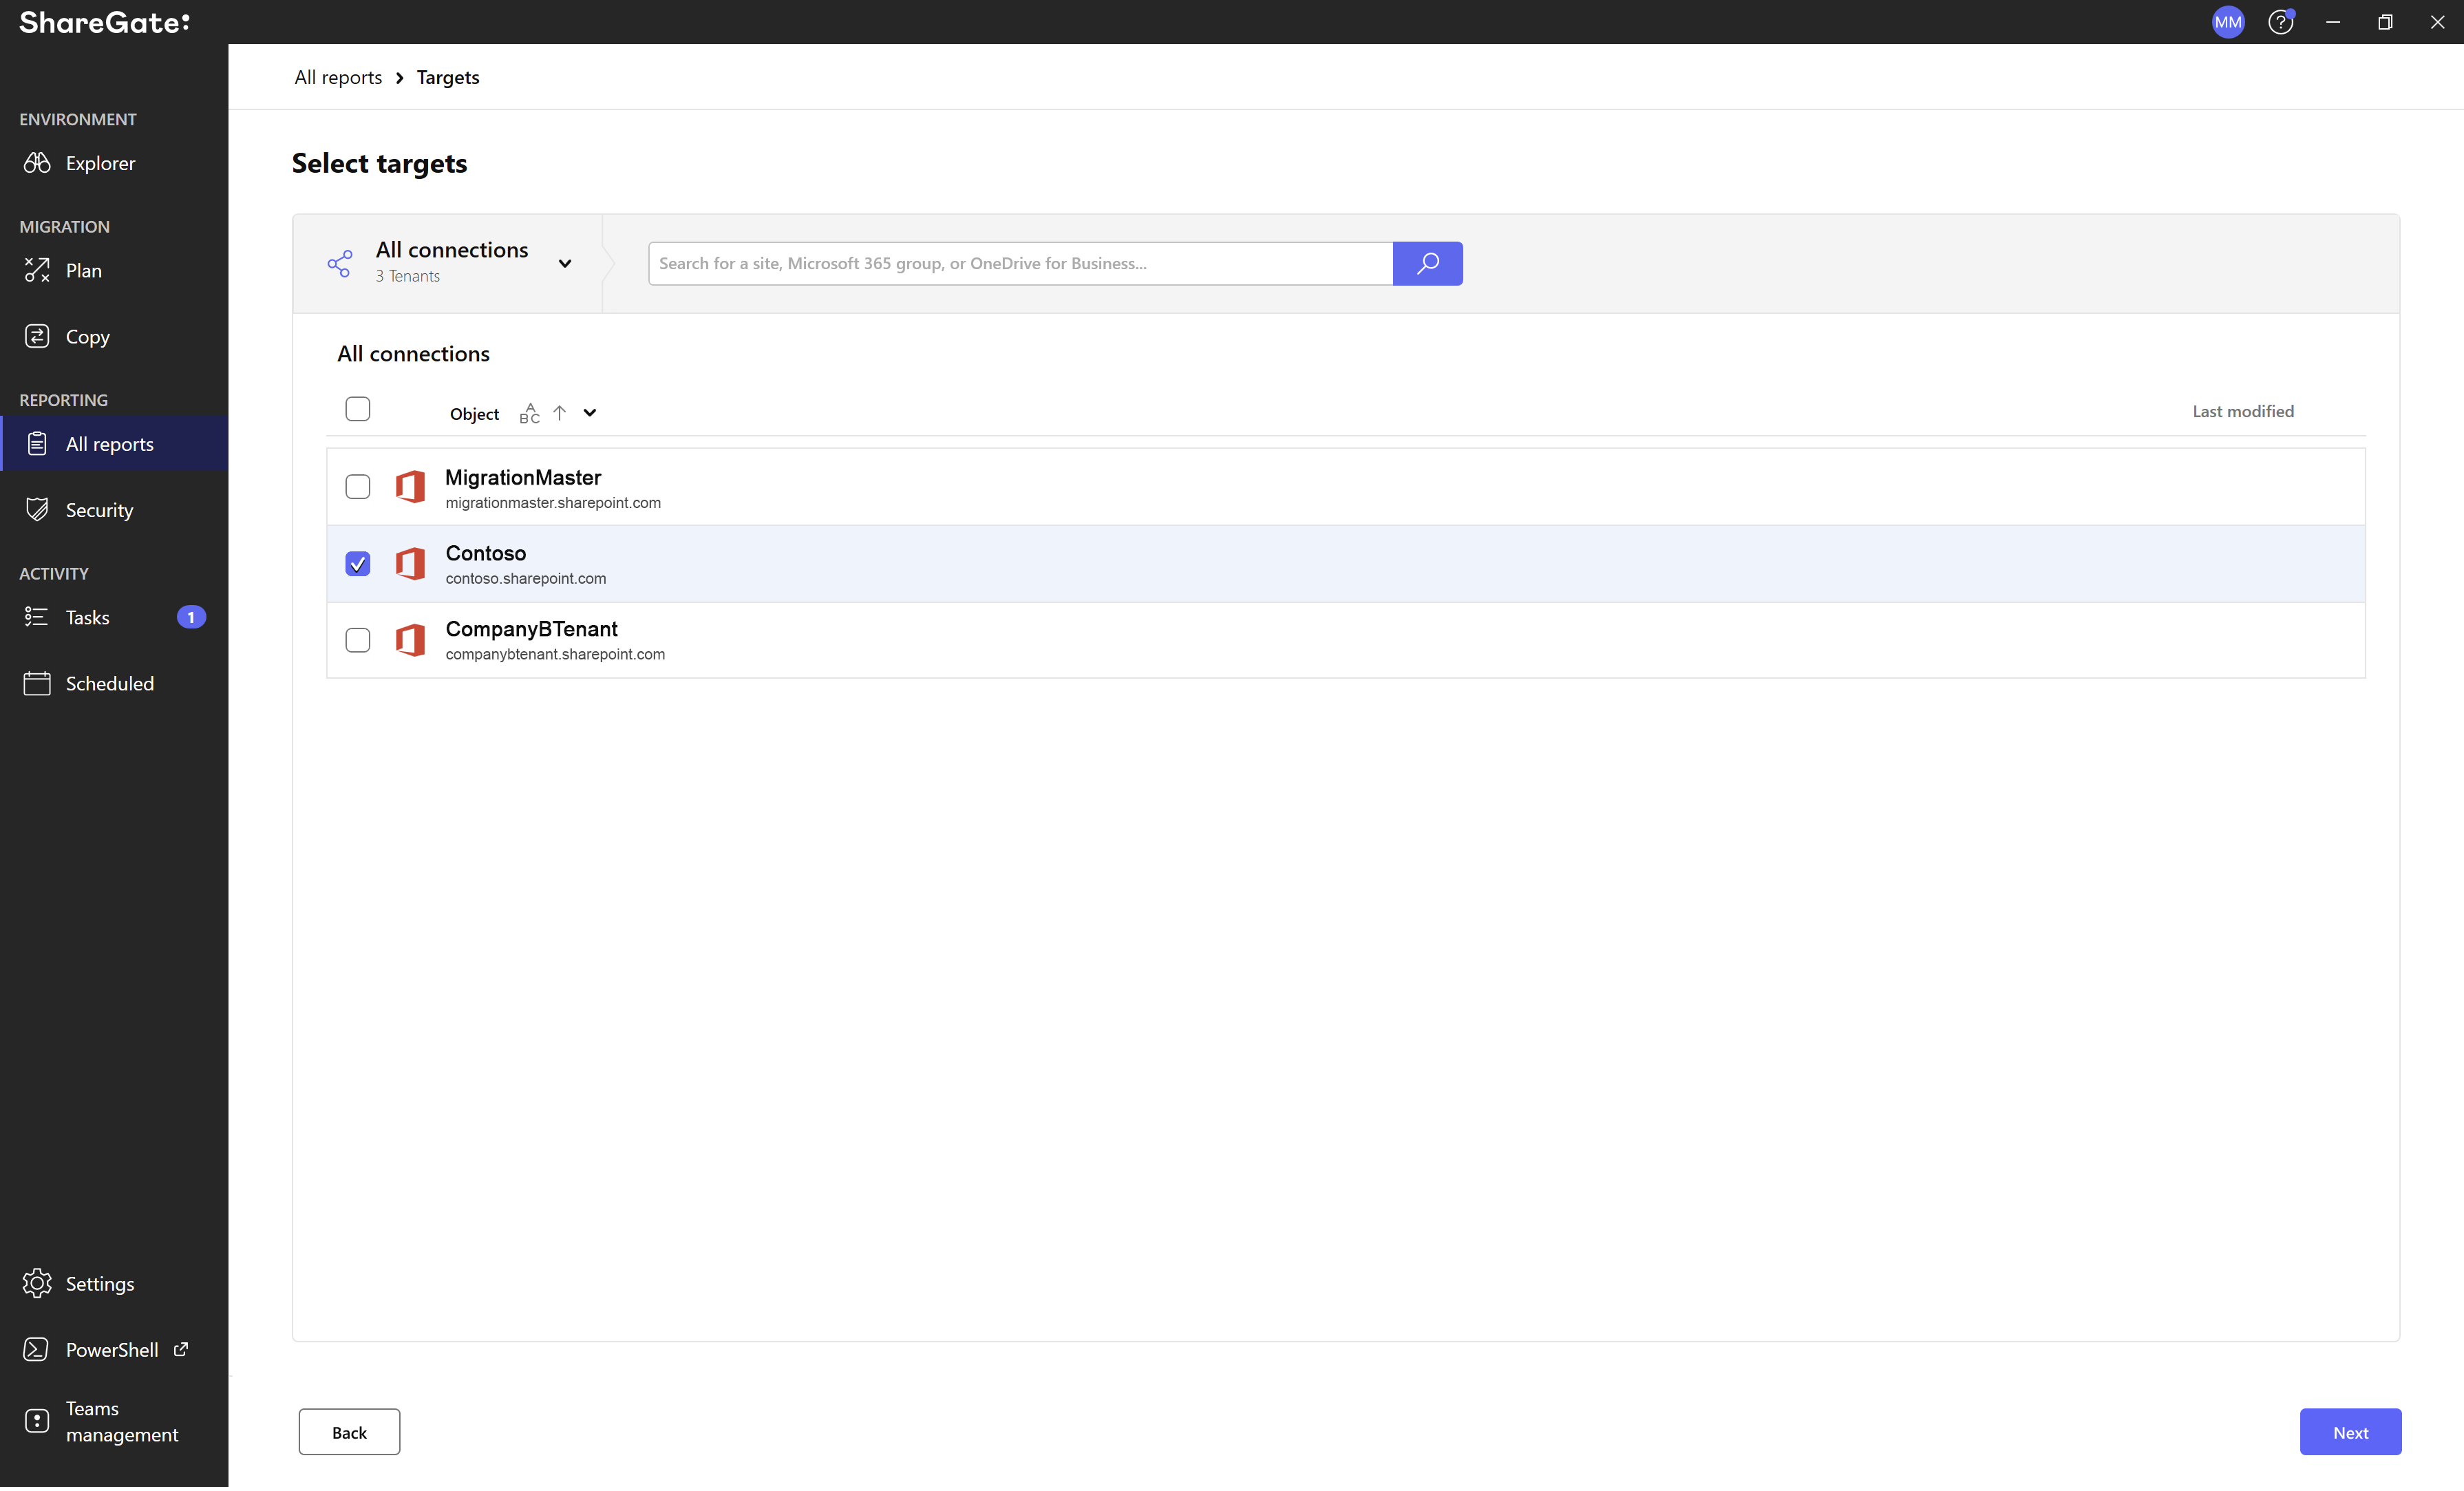Click the MigrationMaster Office icon

tap(410, 487)
